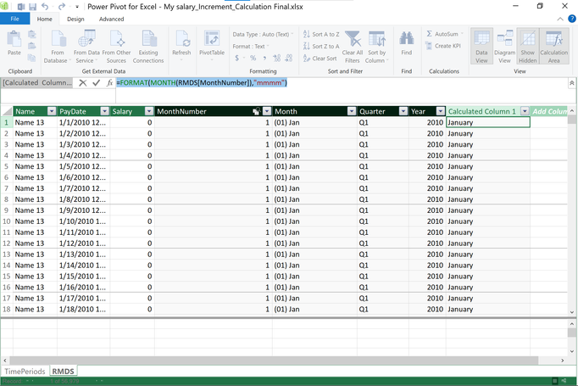Viewport: 578px width, 386px height.
Task: Switch to Design ribbon tab
Action: [x=75, y=19]
